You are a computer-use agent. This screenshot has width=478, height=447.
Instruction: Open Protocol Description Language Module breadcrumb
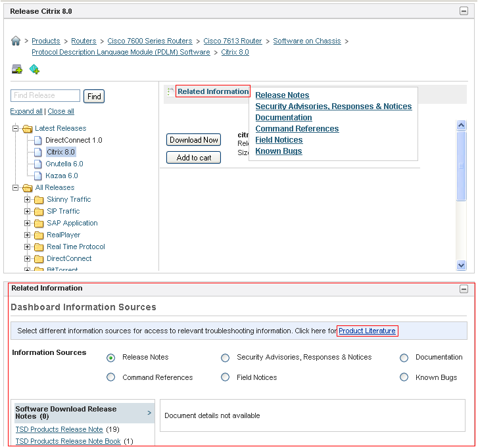pyautogui.click(x=121, y=53)
